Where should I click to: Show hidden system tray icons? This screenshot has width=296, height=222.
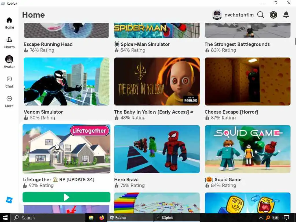coord(261,218)
